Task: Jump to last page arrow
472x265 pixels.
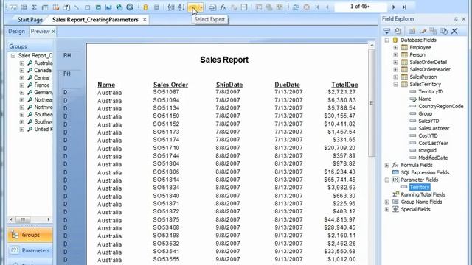Action: [404, 7]
